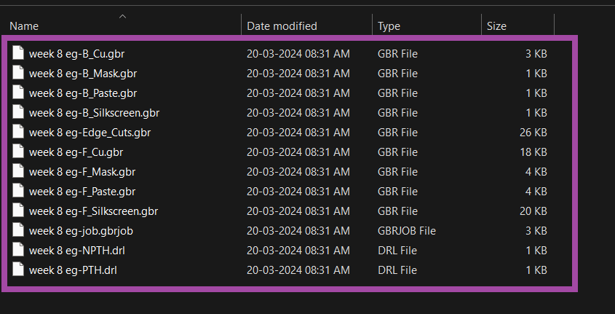Click the 26 KB size of Edge_Cuts file

point(534,132)
